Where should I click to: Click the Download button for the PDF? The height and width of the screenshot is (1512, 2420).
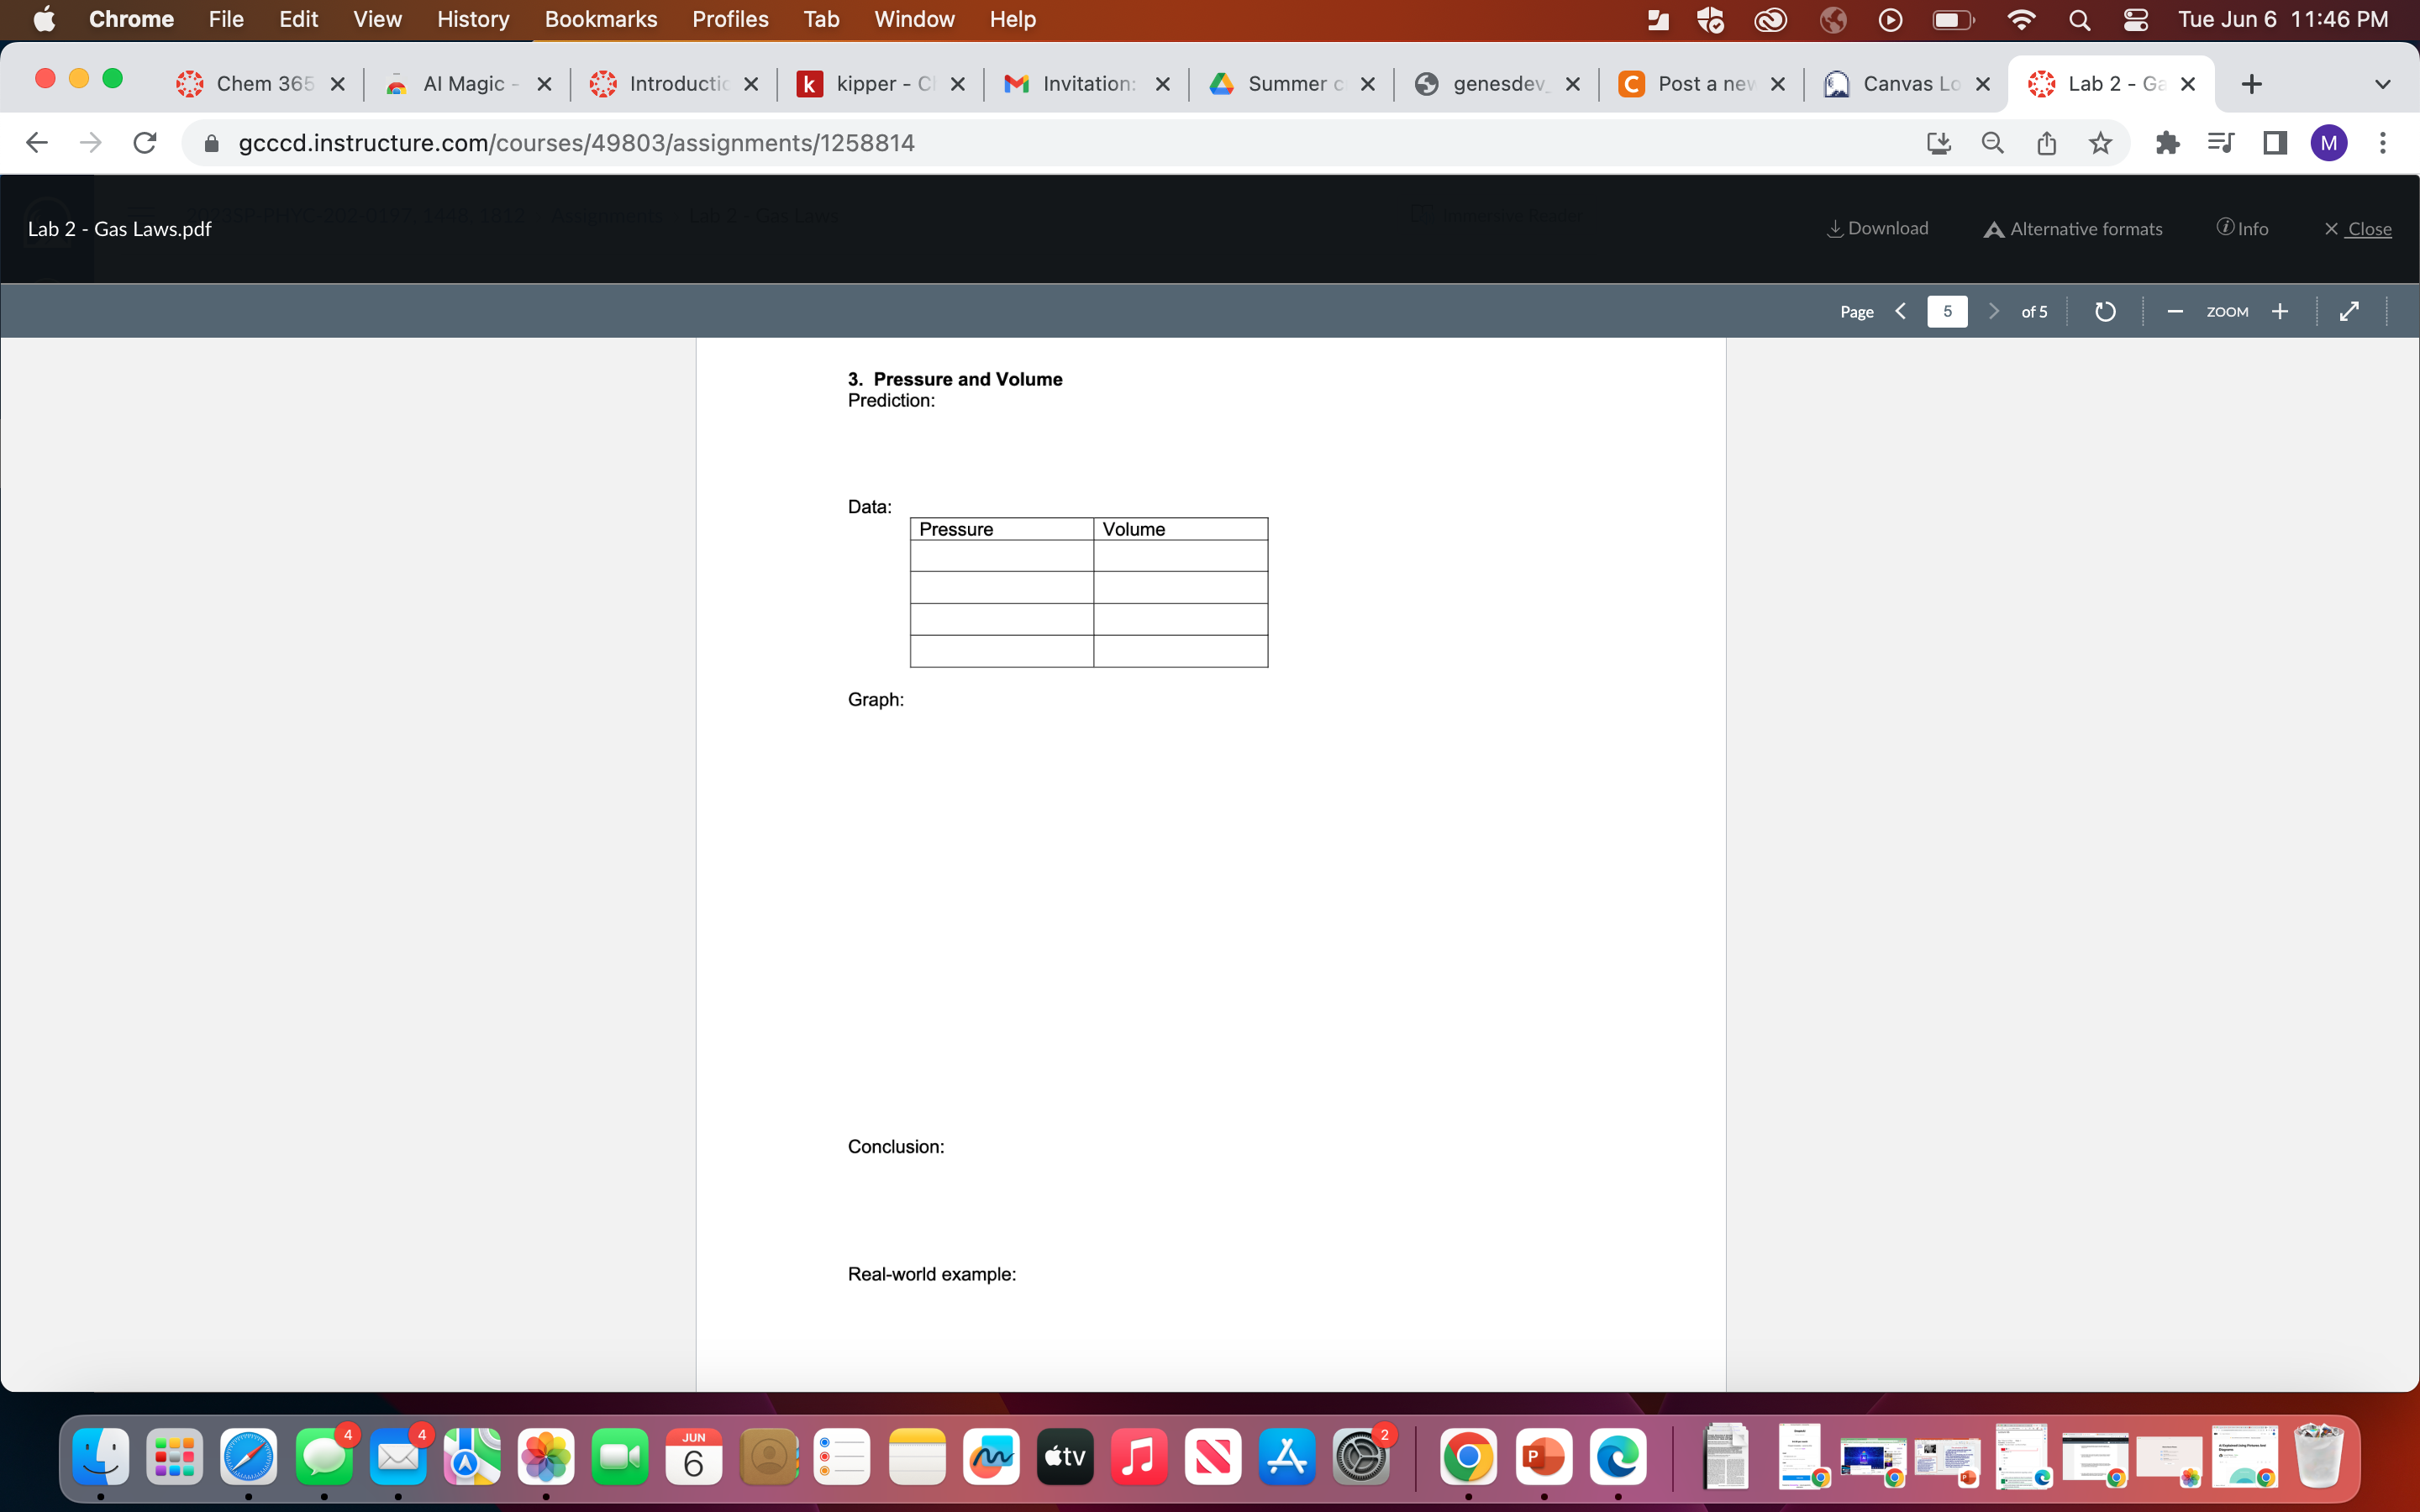click(x=1878, y=228)
